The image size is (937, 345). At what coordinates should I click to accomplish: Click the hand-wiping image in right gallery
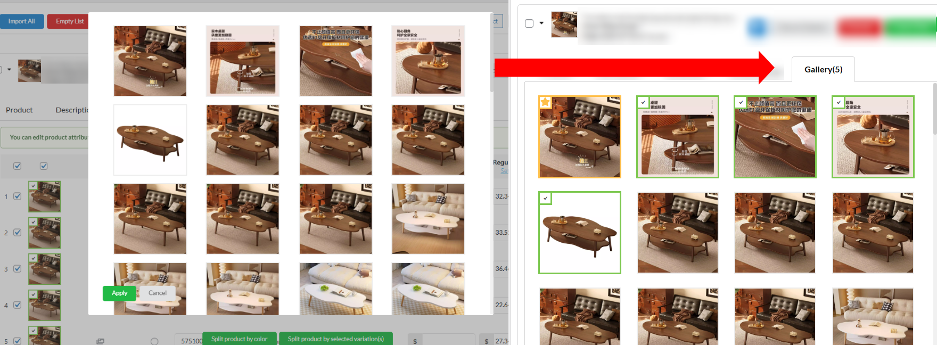click(x=775, y=137)
